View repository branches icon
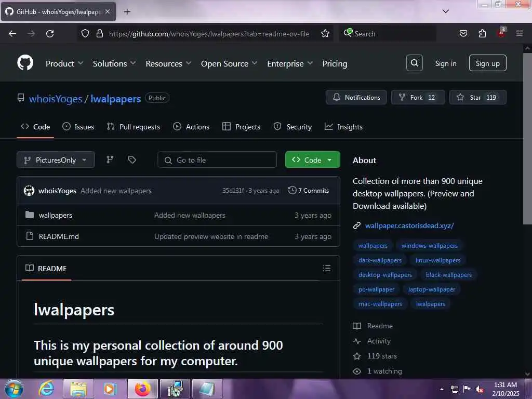The height and width of the screenshot is (399, 532). click(x=110, y=160)
